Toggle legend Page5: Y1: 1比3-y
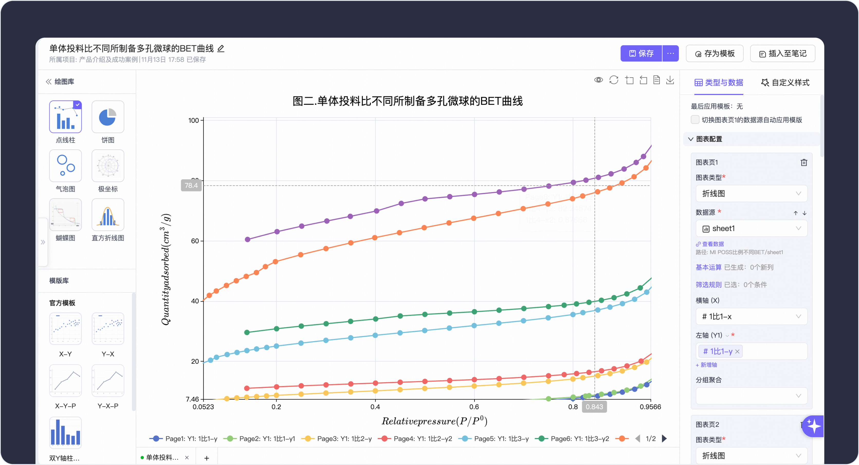 tap(494, 439)
